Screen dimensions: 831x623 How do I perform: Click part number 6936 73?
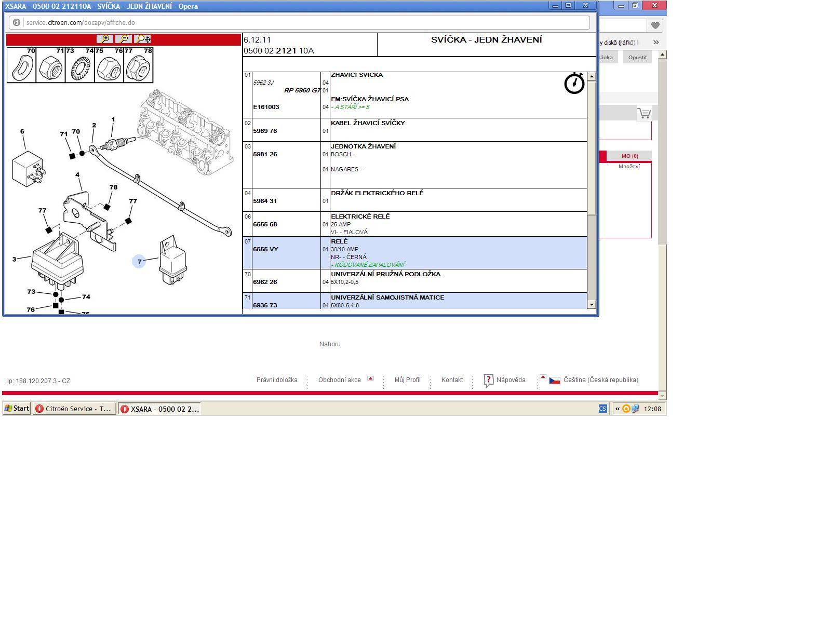pos(265,305)
